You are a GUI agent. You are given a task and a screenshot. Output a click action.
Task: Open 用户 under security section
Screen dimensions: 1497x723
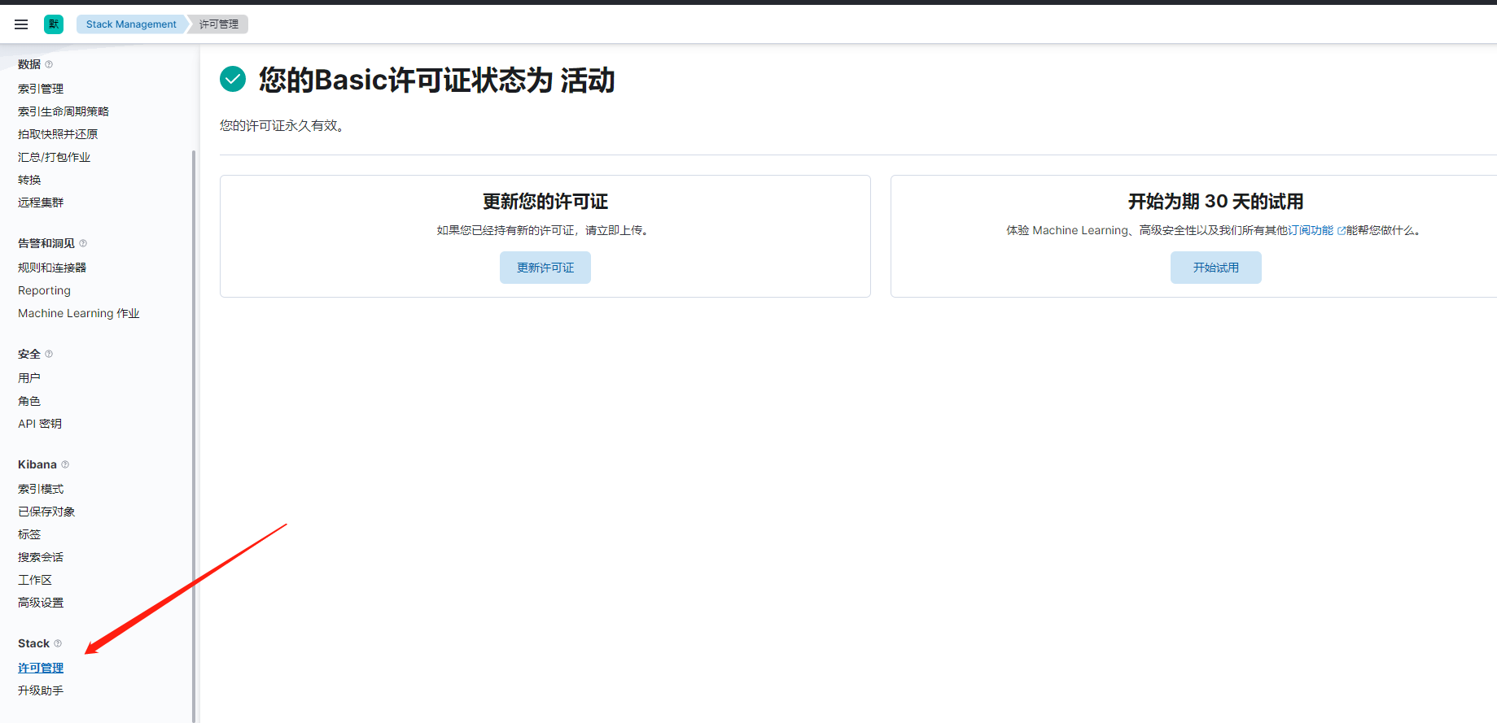pyautogui.click(x=29, y=378)
